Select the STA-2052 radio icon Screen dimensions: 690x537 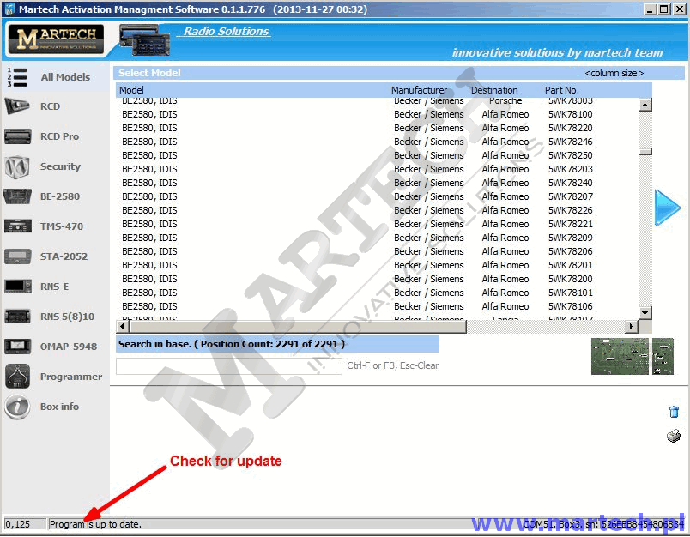pyautogui.click(x=18, y=256)
